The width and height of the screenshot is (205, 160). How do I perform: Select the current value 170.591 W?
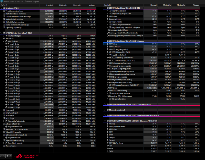point(150,63)
